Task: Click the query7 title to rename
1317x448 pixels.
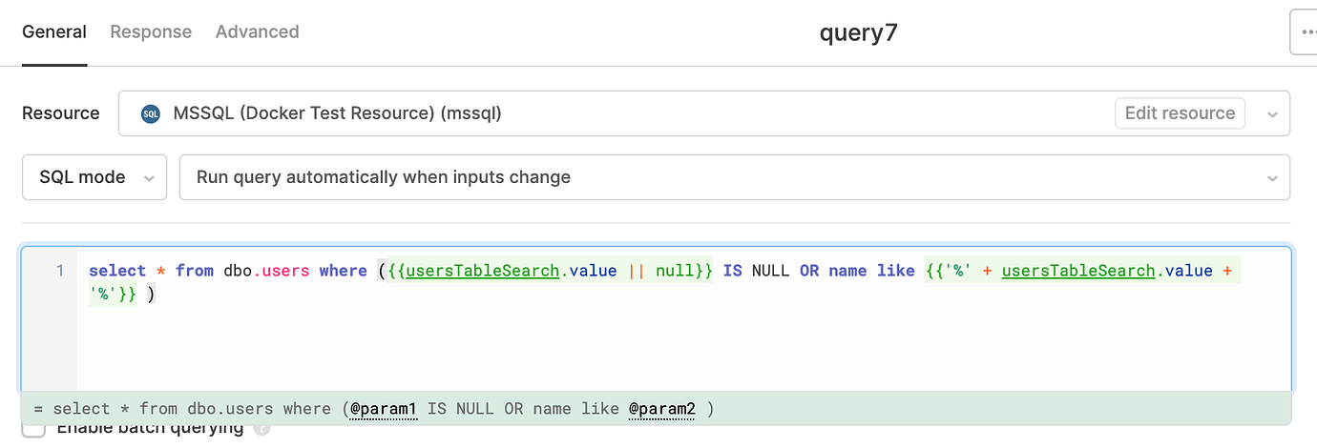Action: coord(858,33)
